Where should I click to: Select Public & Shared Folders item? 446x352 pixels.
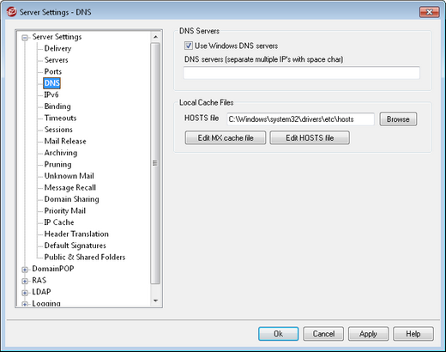[85, 257]
